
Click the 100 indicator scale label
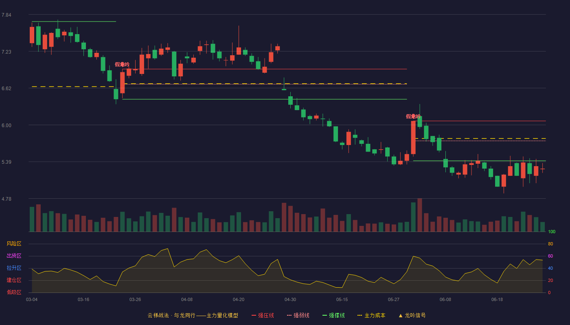(x=552, y=232)
